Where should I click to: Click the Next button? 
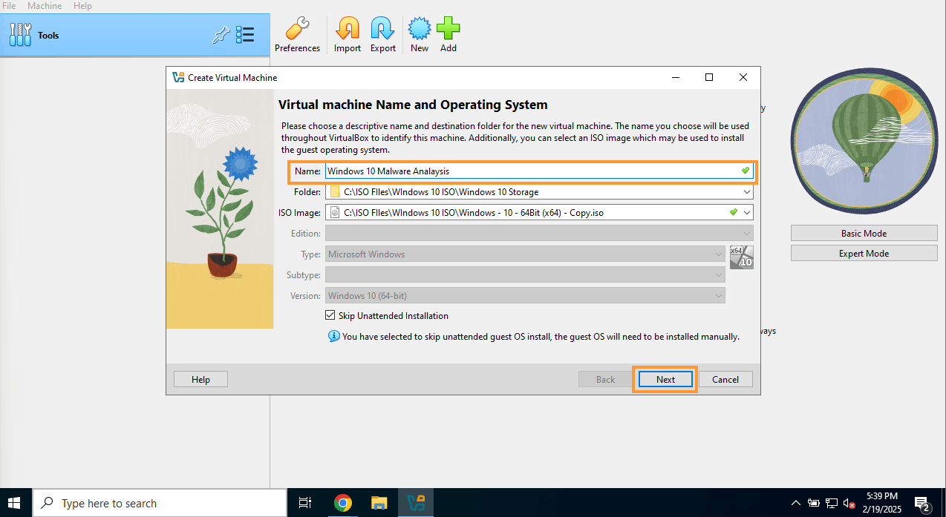665,379
